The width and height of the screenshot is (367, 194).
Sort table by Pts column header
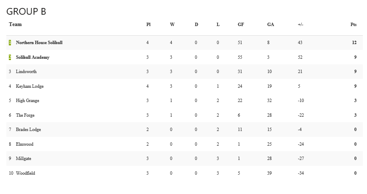pos(354,24)
